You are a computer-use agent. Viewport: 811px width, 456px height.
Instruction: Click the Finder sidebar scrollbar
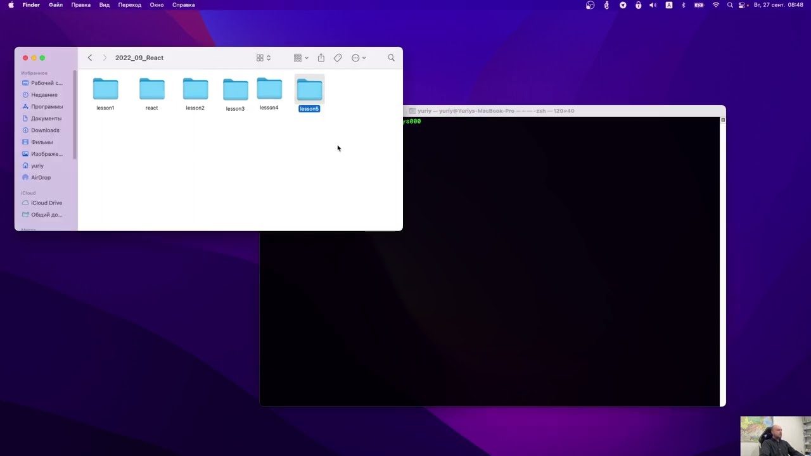[75, 115]
